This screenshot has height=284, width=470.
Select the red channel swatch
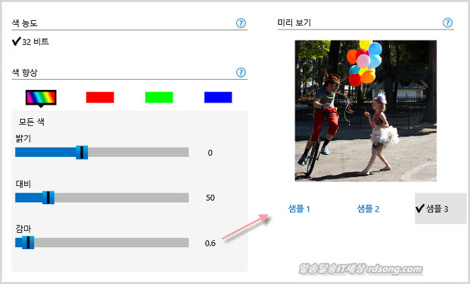click(x=100, y=97)
